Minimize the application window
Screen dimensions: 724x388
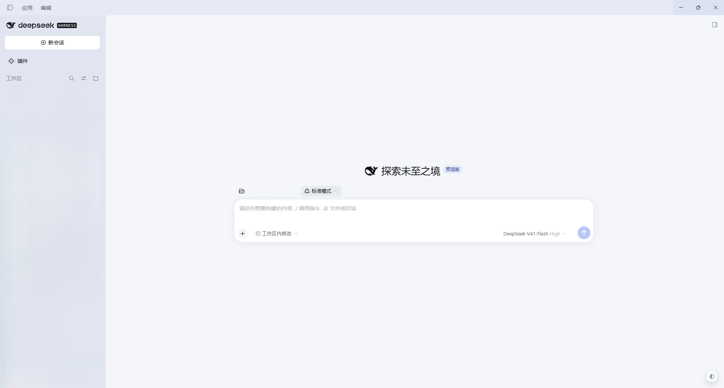(x=681, y=8)
